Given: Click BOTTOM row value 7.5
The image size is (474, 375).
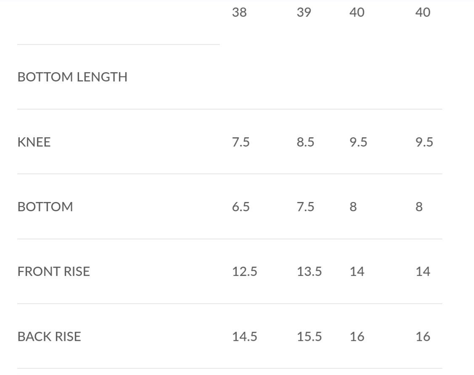Looking at the screenshot, I should (305, 207).
